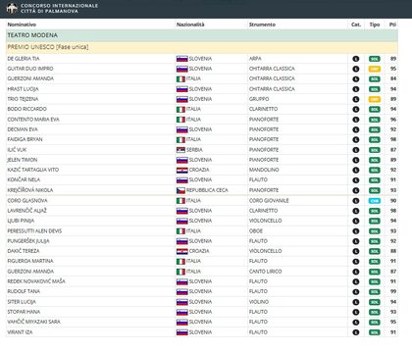Click category circle icon for Končar Nela
The height and width of the screenshot is (353, 412).
click(x=356, y=180)
